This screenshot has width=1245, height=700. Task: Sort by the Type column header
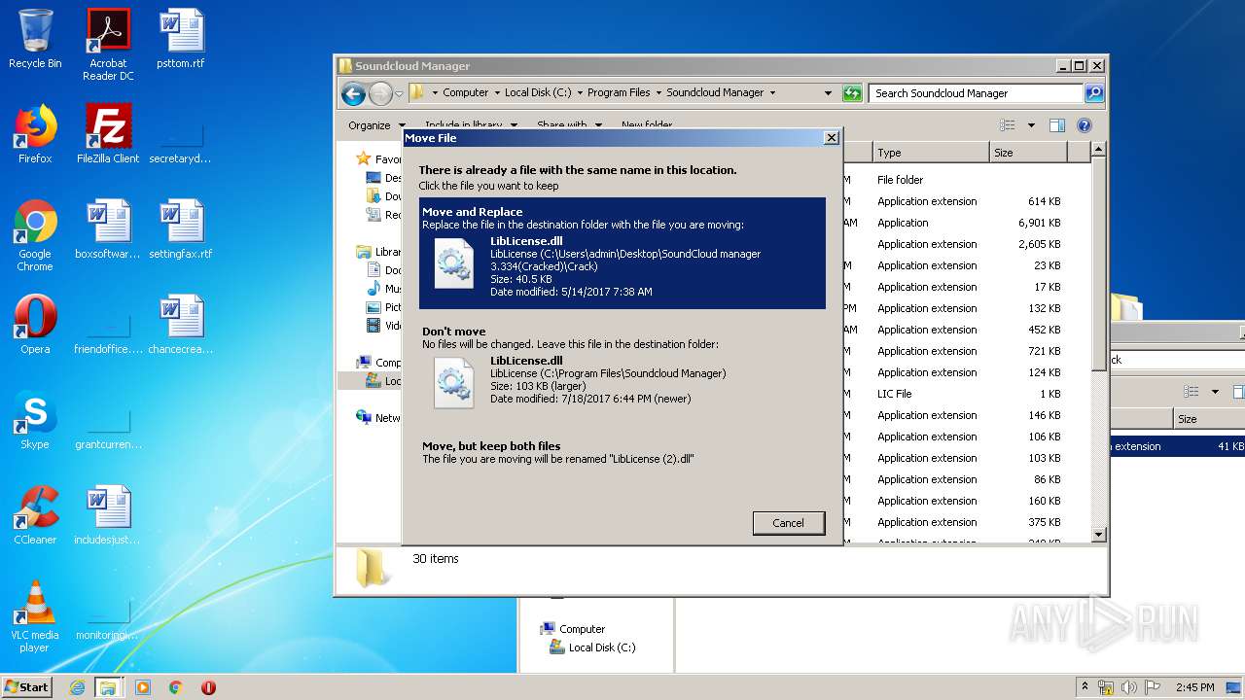tap(930, 153)
